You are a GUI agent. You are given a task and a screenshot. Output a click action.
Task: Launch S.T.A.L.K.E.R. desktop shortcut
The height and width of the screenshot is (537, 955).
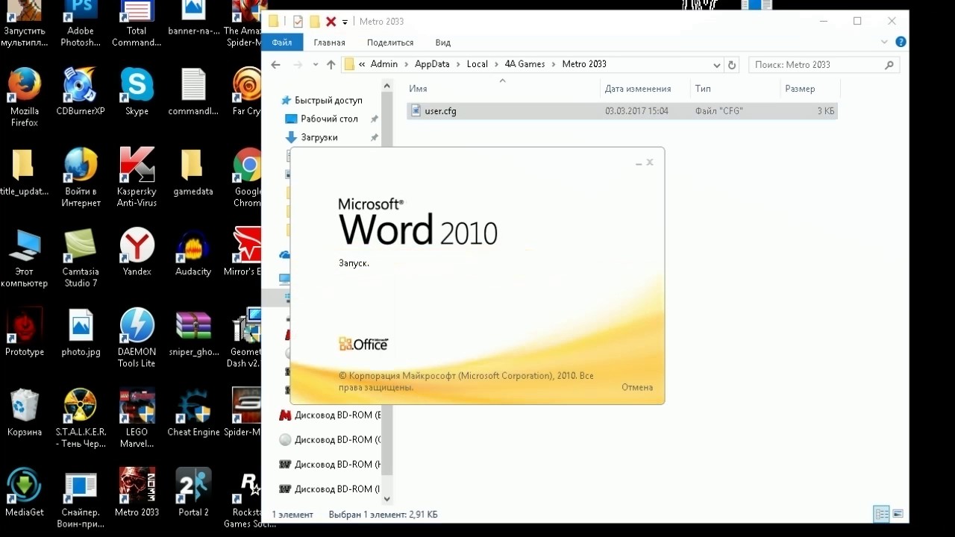pos(81,418)
